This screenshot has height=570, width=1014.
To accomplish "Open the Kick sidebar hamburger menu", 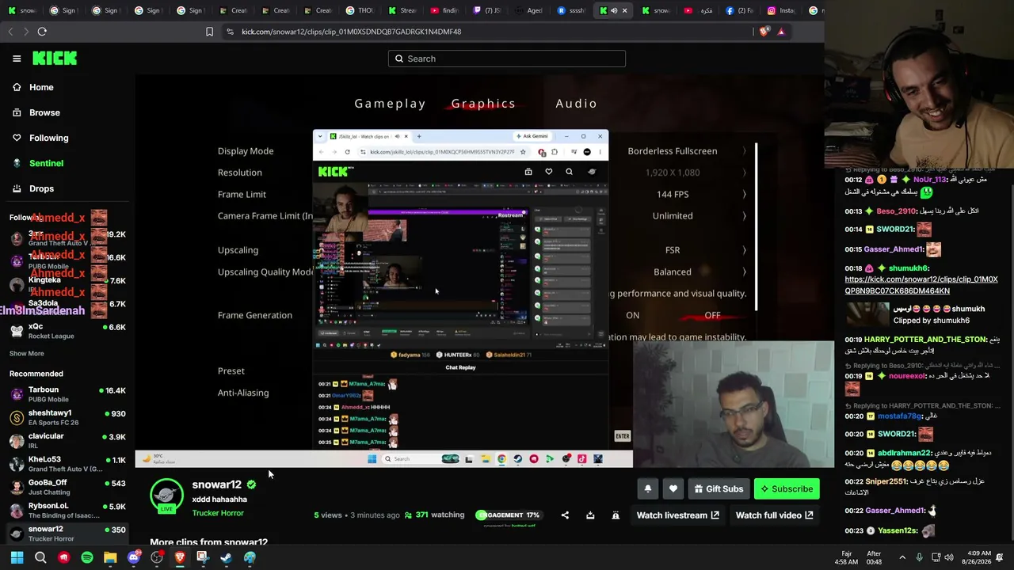I will click(x=17, y=59).
